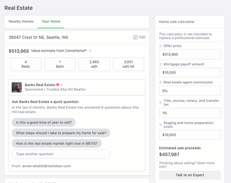
Task: Click the Real Estate page heading
Action: [18, 8]
